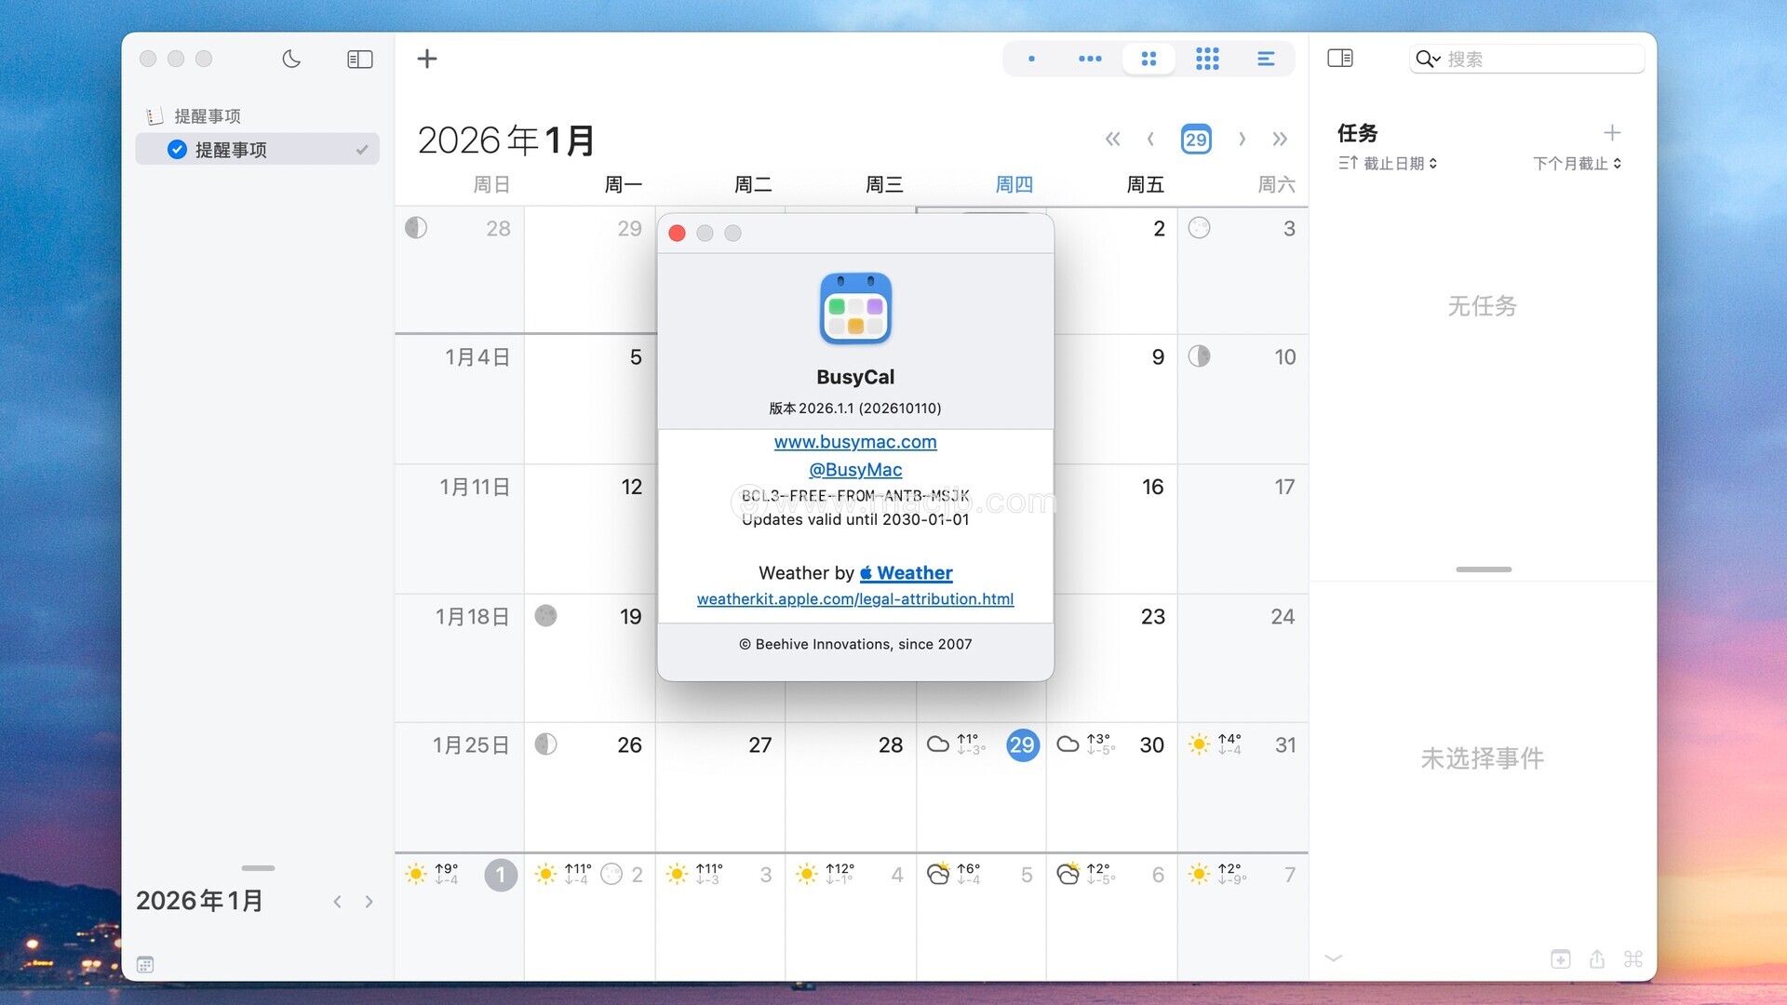Open the @BusyMac link

coord(855,470)
